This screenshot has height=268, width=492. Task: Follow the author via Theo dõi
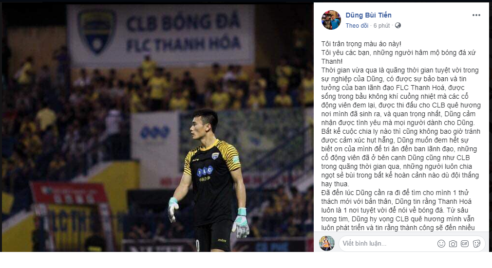point(357,26)
